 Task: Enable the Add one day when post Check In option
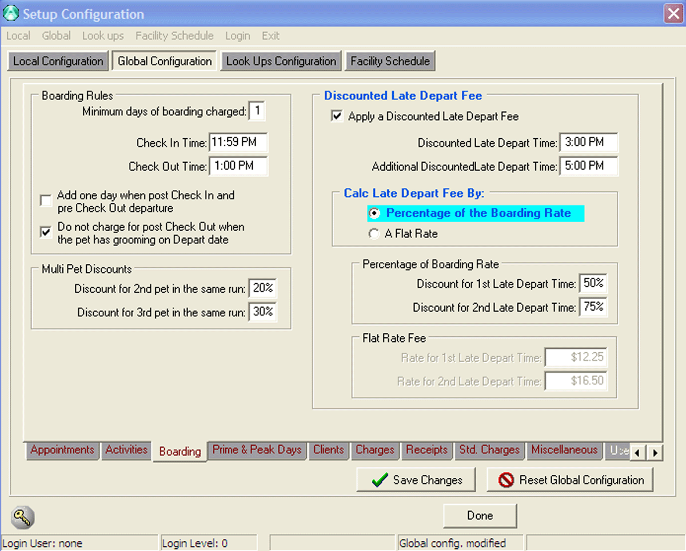[46, 200]
